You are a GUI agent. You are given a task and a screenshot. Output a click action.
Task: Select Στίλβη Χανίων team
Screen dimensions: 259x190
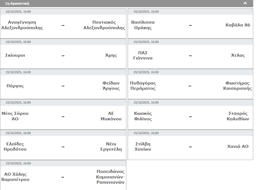(x=143, y=146)
